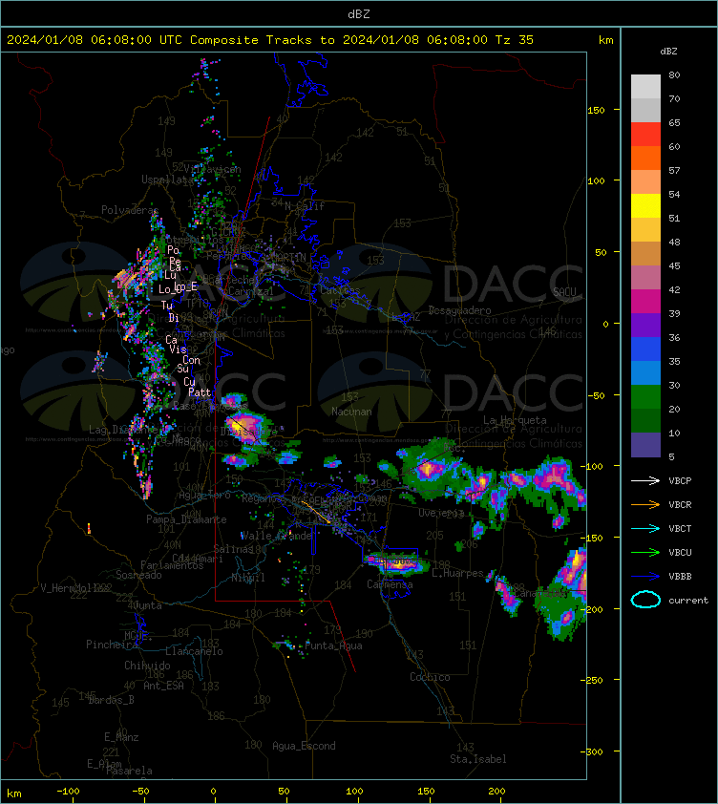Click the 'N_Calif' map label
The height and width of the screenshot is (804, 718).
pos(305,206)
